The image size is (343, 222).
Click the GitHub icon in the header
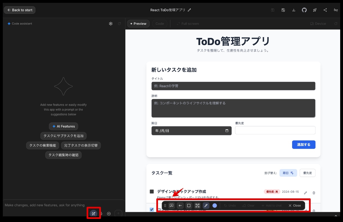[x=304, y=10]
